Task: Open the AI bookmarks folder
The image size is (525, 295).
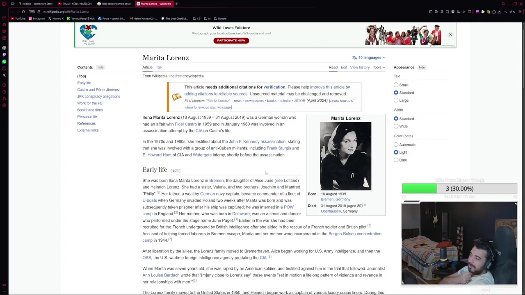Action: 207,18
